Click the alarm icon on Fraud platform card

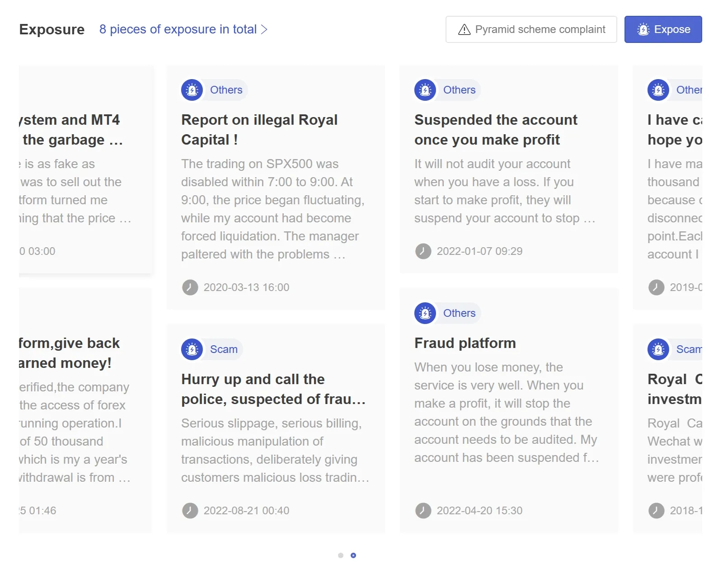click(x=425, y=313)
